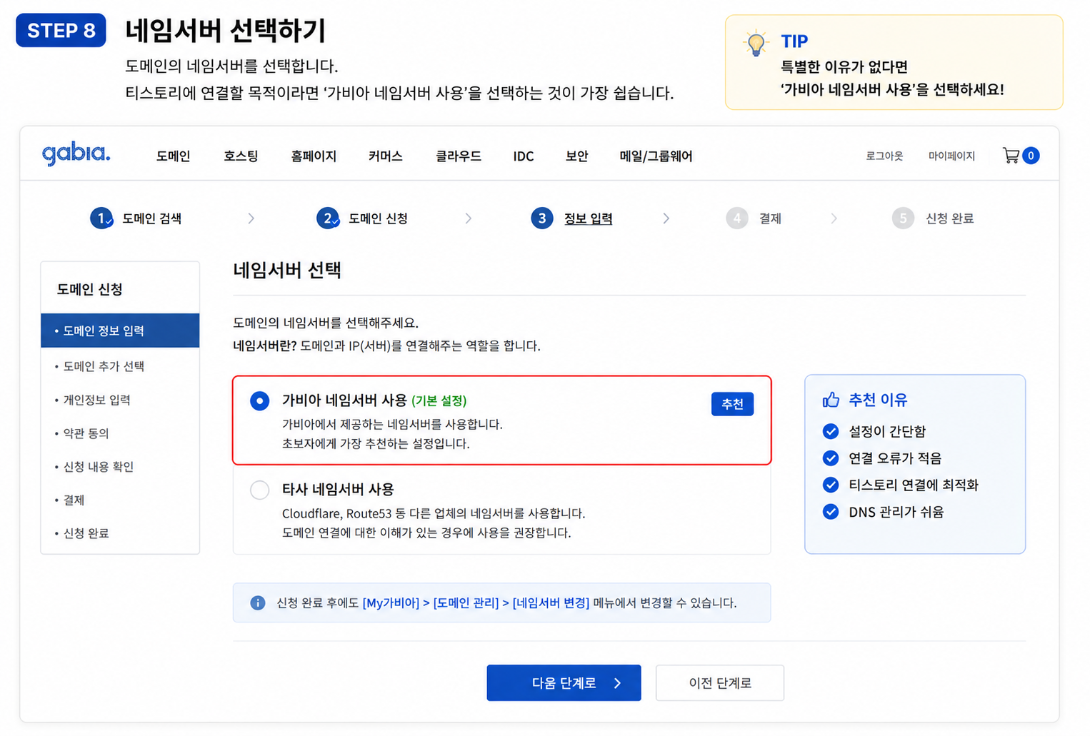
Task: Open the 홈페이지 menu
Action: (x=314, y=156)
